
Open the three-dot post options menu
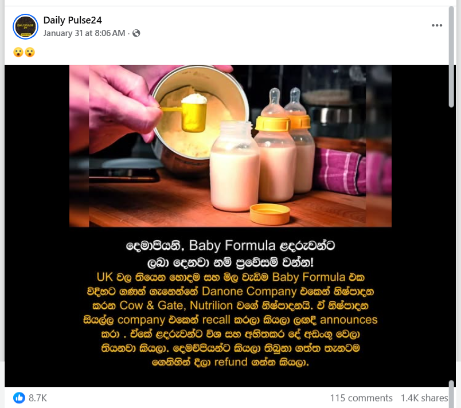(437, 25)
